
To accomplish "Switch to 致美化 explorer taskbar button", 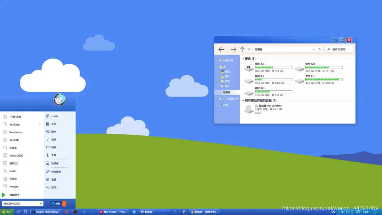I will tap(154, 212).
